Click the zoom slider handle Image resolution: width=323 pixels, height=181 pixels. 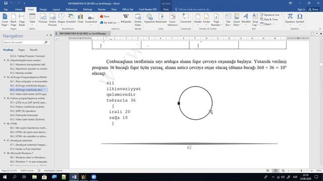click(301, 170)
